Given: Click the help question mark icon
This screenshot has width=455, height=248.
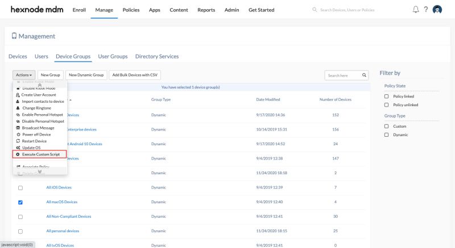Looking at the screenshot, I should (x=425, y=10).
